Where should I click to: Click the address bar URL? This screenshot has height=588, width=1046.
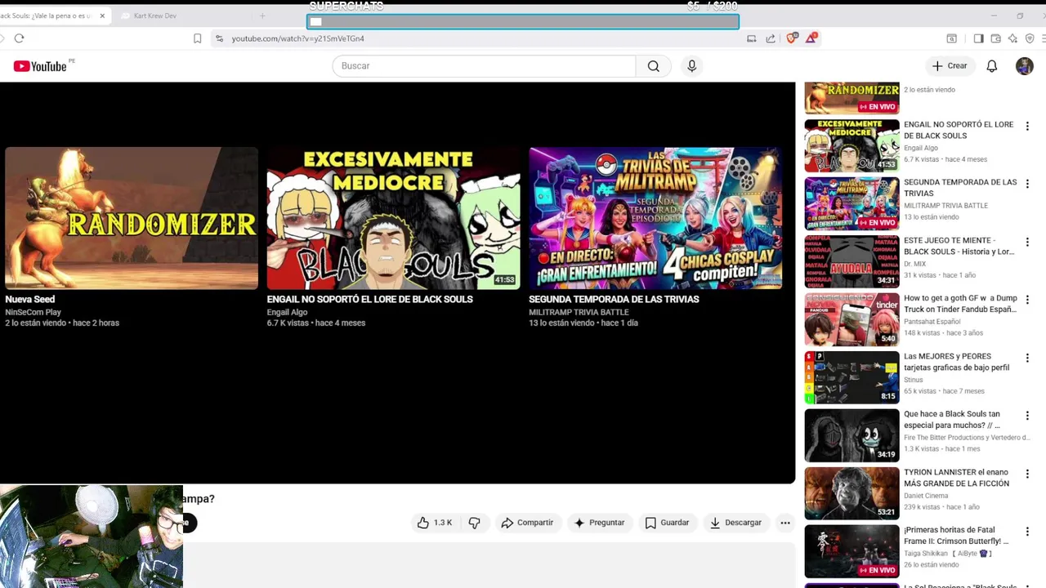click(297, 38)
